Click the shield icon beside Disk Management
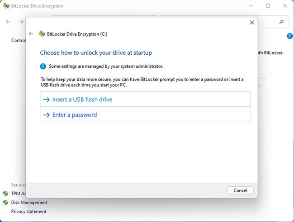Viewport: 294px width, 222px height. point(5,203)
